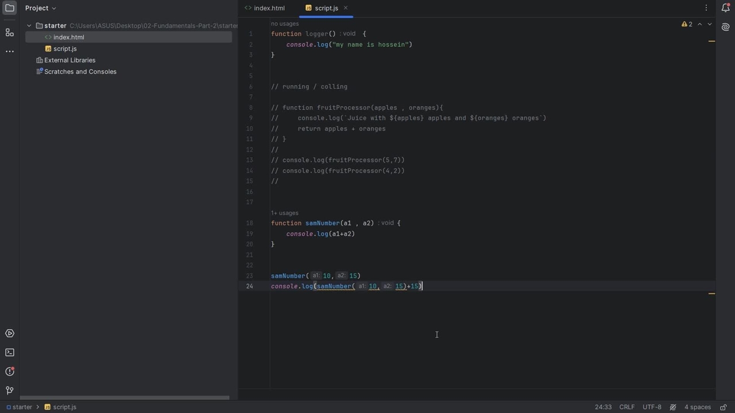Screen dimensions: 735x413
Task: Close the script.js editor tab
Action: point(346,8)
